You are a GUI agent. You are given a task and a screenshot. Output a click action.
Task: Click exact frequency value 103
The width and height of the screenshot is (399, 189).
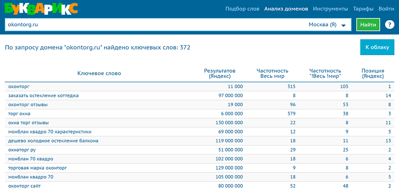[x=344, y=87]
